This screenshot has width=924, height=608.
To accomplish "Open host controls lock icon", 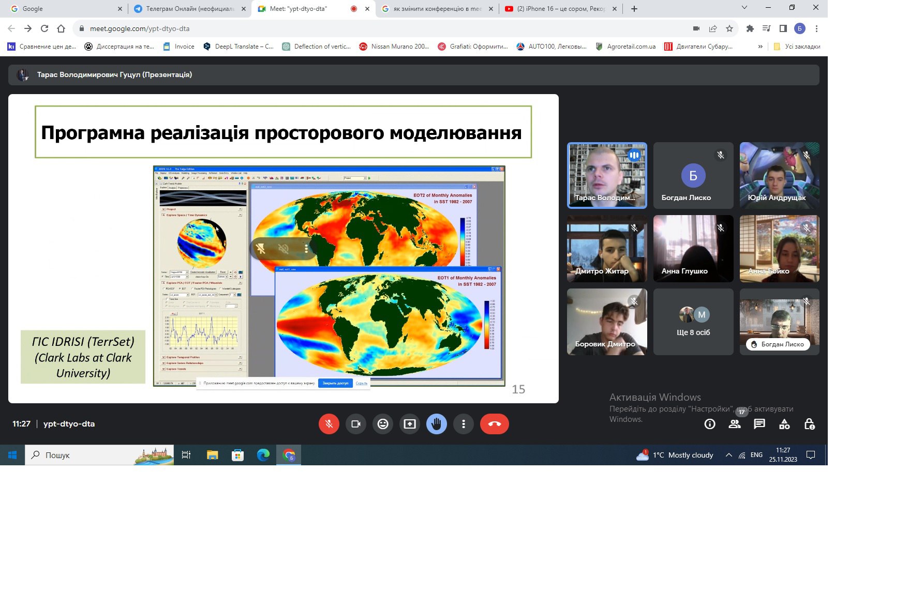I will click(x=809, y=424).
